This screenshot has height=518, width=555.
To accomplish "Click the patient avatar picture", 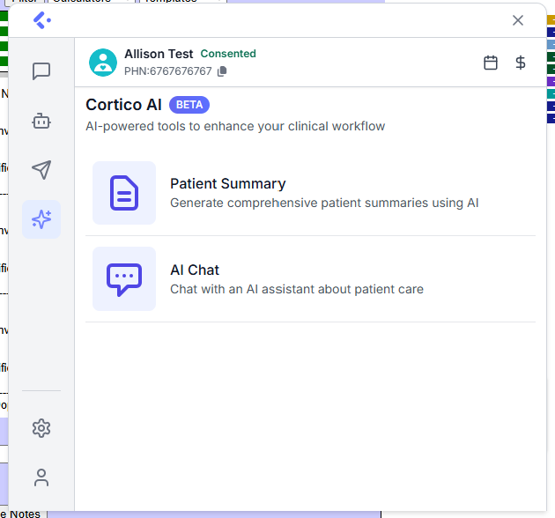I will pyautogui.click(x=103, y=63).
